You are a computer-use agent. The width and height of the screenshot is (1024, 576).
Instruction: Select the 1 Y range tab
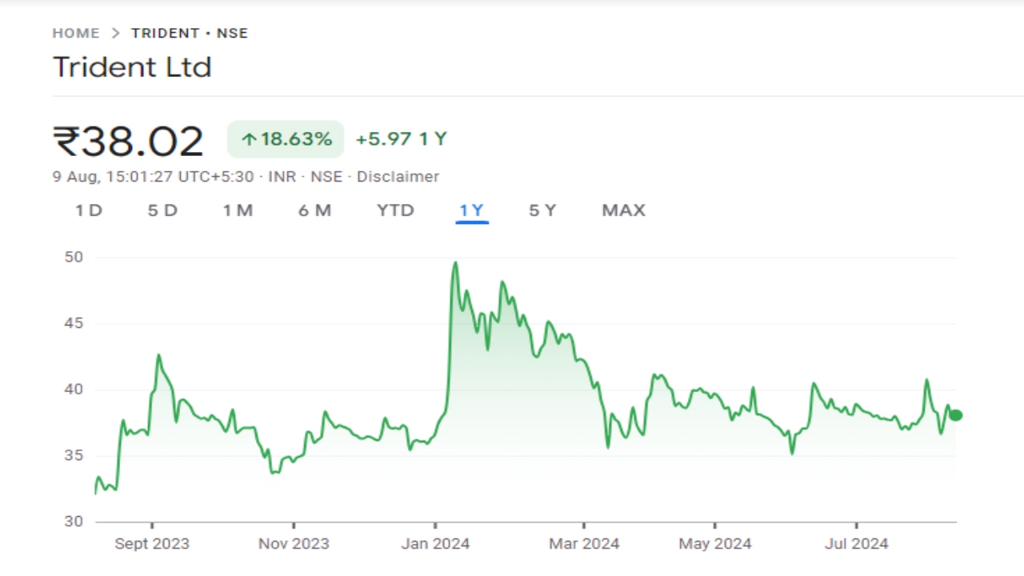(x=472, y=210)
